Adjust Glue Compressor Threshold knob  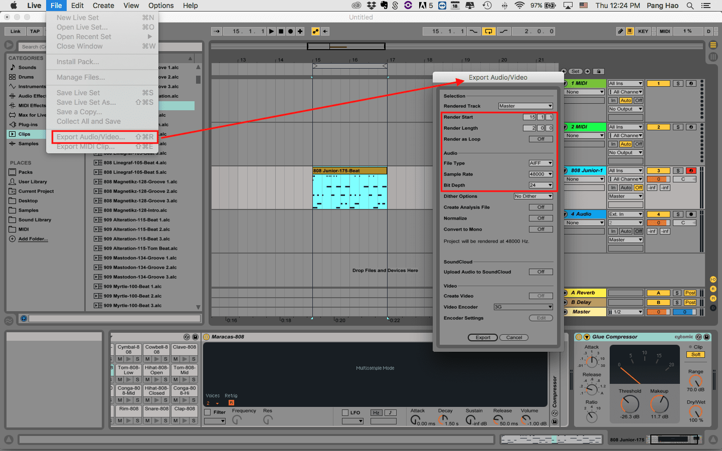click(x=630, y=404)
